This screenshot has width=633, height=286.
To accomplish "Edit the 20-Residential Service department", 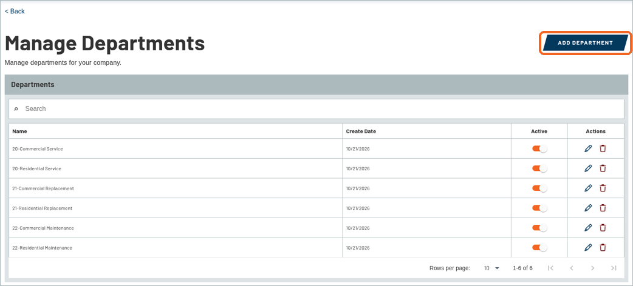I will pyautogui.click(x=588, y=168).
